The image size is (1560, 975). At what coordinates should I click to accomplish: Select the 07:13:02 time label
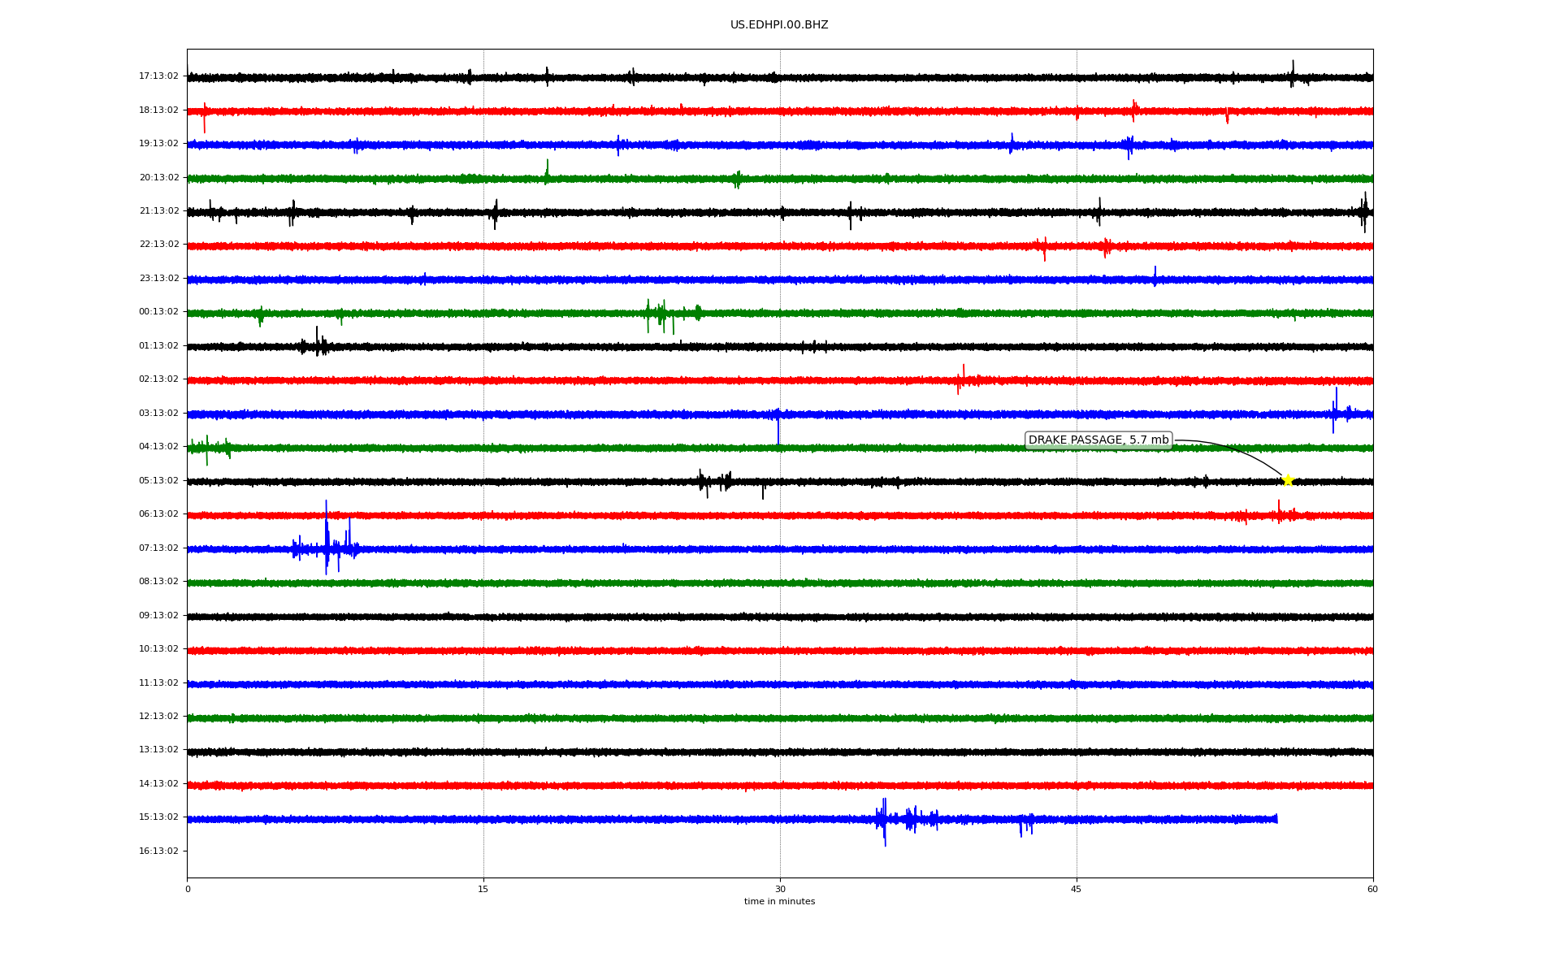coord(158,548)
